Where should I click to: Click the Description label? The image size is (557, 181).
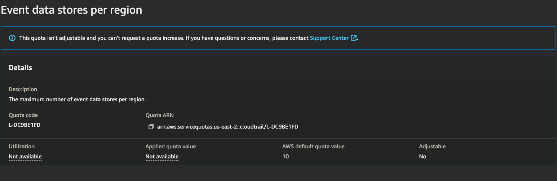coord(23,89)
